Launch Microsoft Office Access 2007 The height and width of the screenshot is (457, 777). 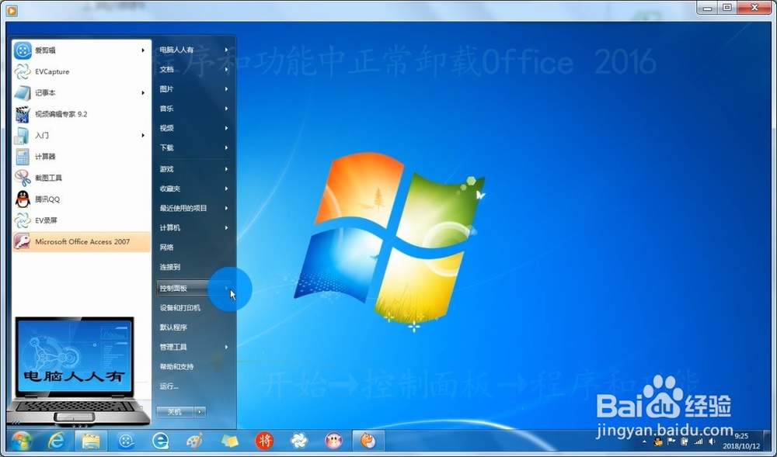pos(82,242)
